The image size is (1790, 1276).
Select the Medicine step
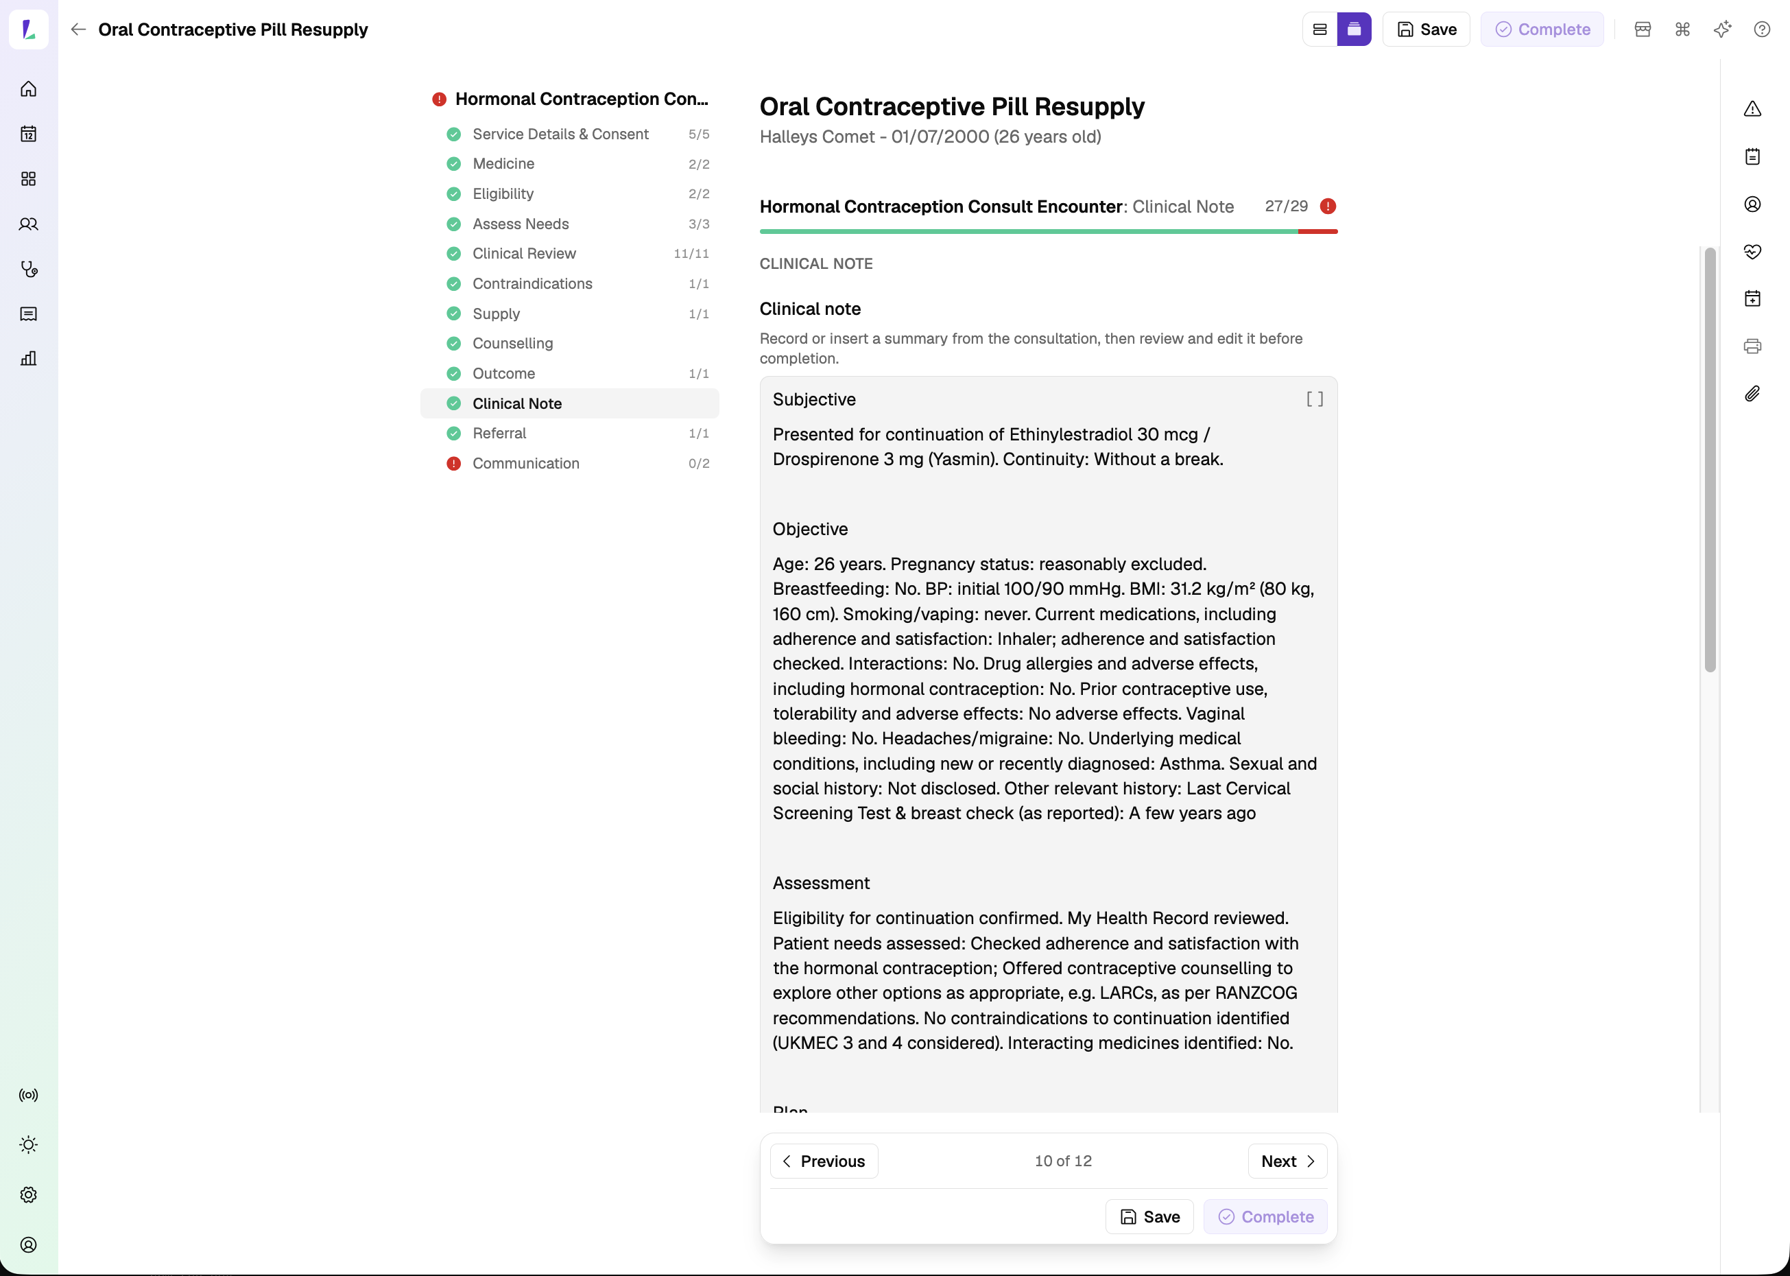click(570, 164)
